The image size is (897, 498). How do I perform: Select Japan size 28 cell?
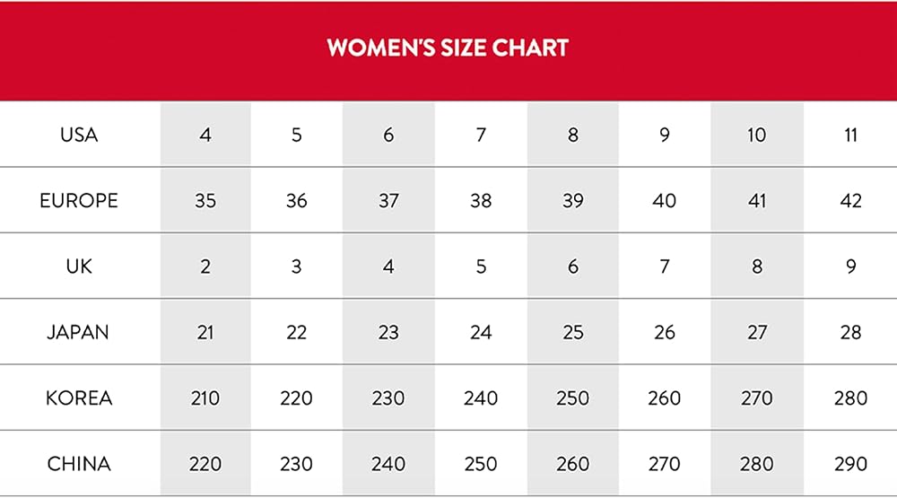tap(850, 332)
